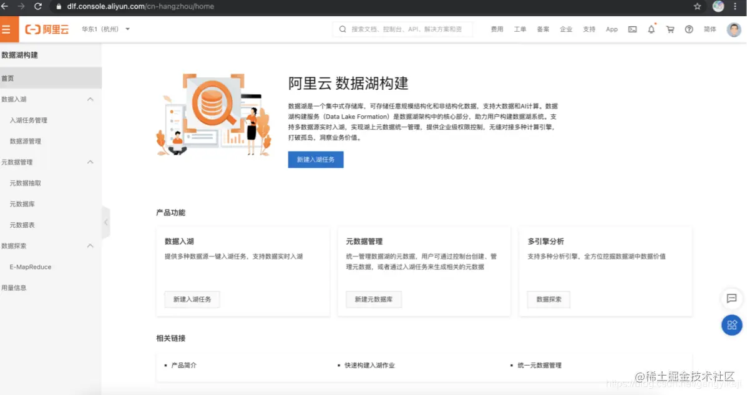Open the 备案 menu
The height and width of the screenshot is (395, 747).
pyautogui.click(x=543, y=29)
